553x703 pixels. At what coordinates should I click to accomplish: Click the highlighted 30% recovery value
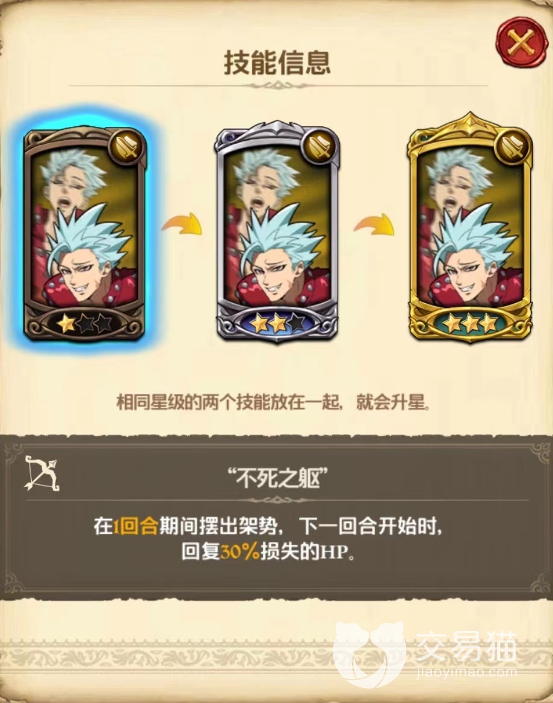[x=240, y=552]
